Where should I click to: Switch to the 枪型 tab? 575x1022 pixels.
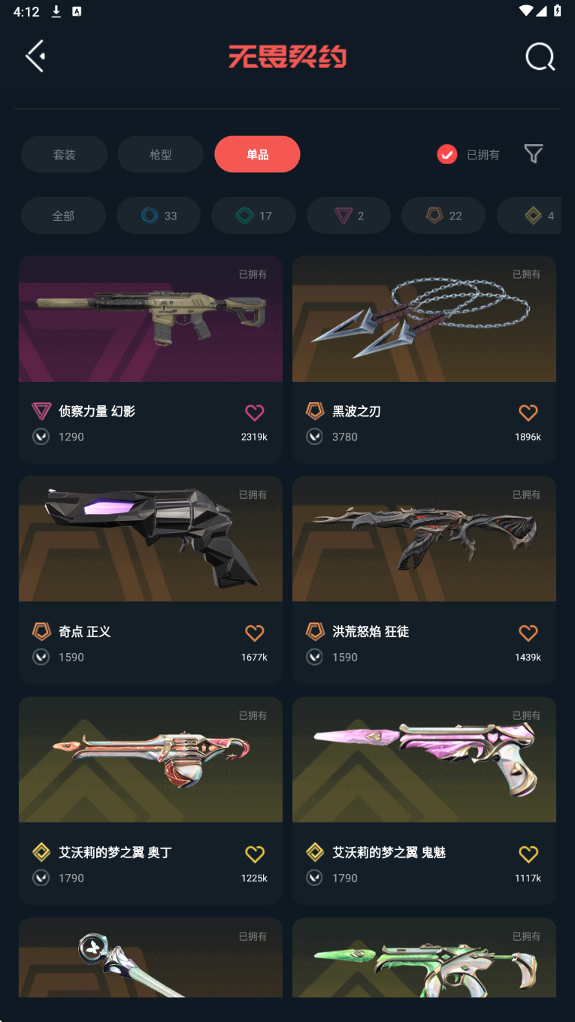pyautogui.click(x=161, y=154)
